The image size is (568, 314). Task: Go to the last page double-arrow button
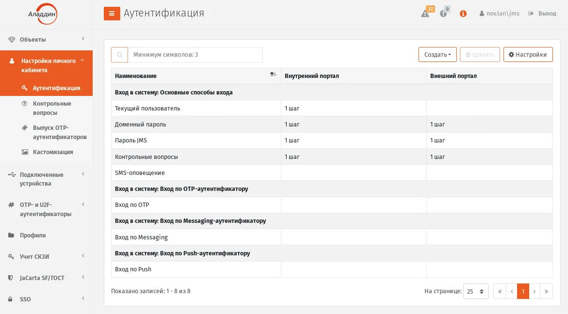pyautogui.click(x=546, y=291)
